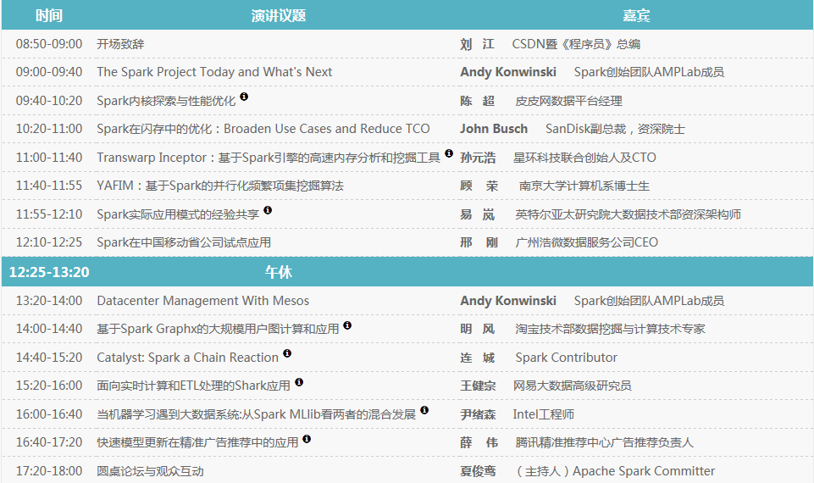The height and width of the screenshot is (483, 814).
Task: Select 网易大数据高级研究员 description
Action: pyautogui.click(x=572, y=386)
